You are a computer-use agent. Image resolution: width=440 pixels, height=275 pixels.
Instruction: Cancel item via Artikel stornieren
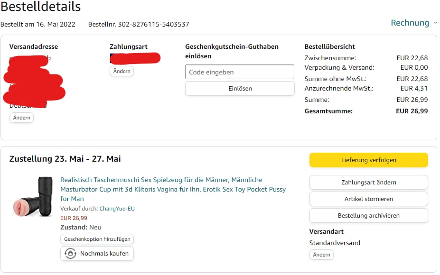point(368,199)
